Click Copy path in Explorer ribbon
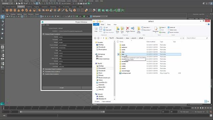This screenshot has width=213, height=120. [107, 30]
